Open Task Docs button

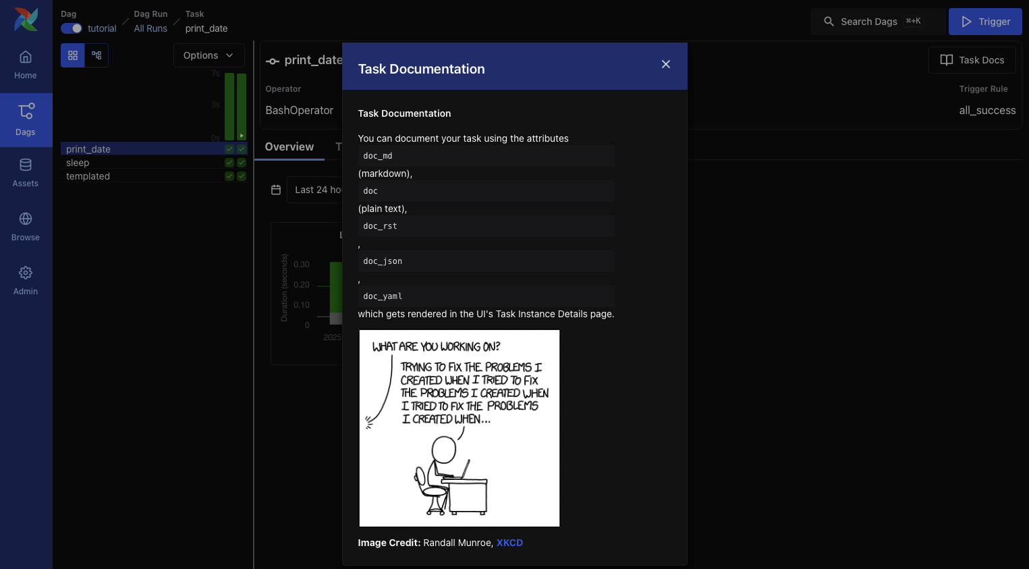[x=972, y=60]
